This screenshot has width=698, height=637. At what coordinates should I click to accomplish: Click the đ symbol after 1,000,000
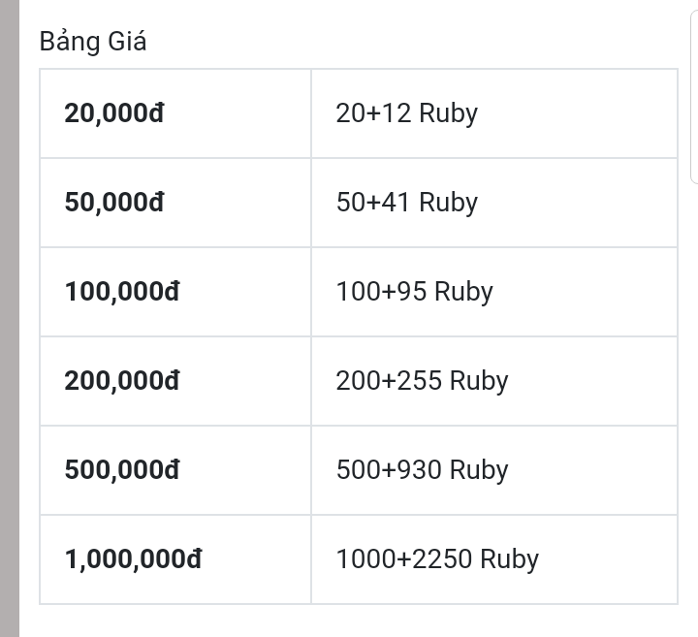click(194, 558)
